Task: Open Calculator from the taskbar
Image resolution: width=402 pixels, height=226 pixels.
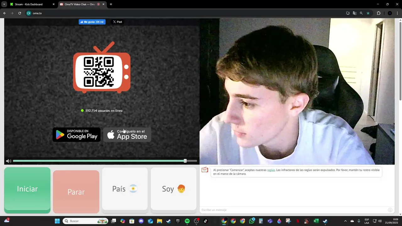Action: [261, 221]
